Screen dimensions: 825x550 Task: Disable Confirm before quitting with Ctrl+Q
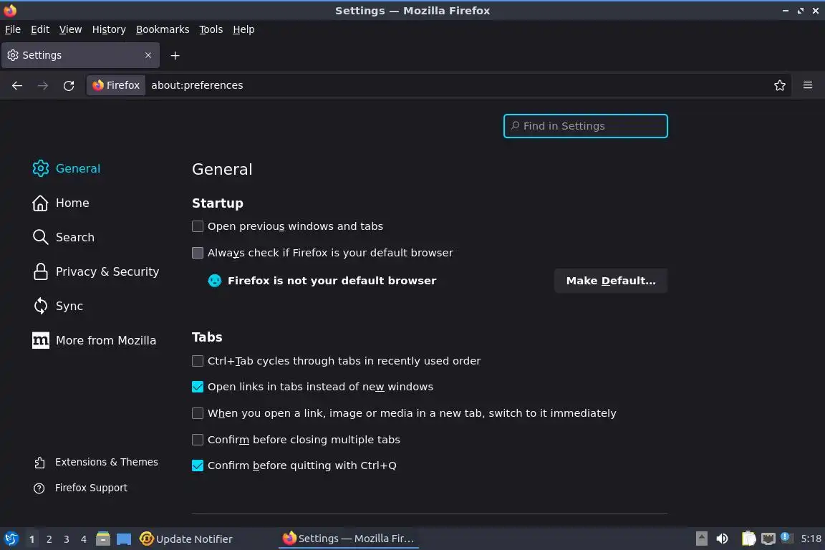click(198, 465)
